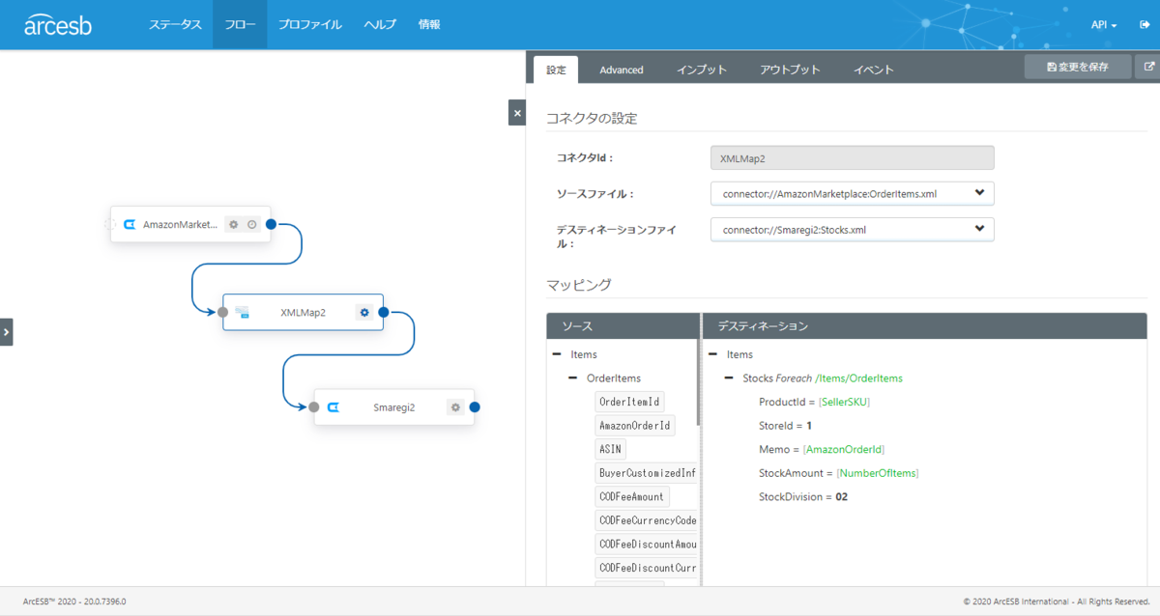Screen dimensions: 1160x616
Task: Open the source file dropdown
Action: tap(852, 193)
